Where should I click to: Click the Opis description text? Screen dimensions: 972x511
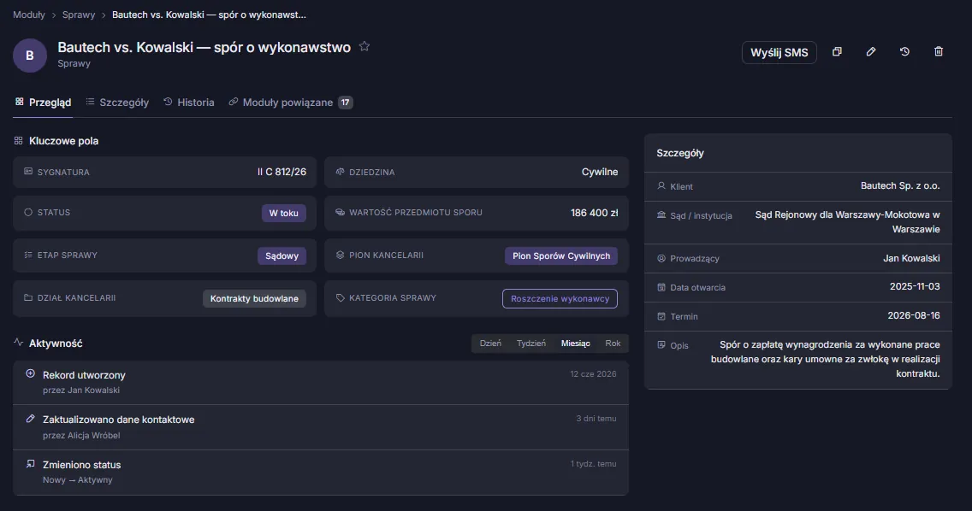tap(825, 359)
